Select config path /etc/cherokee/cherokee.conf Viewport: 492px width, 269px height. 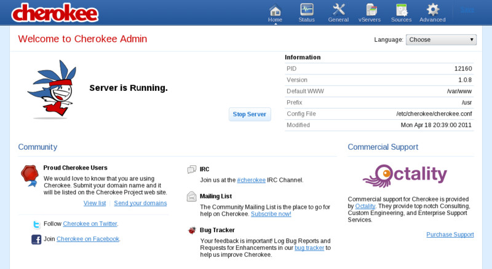(x=434, y=114)
